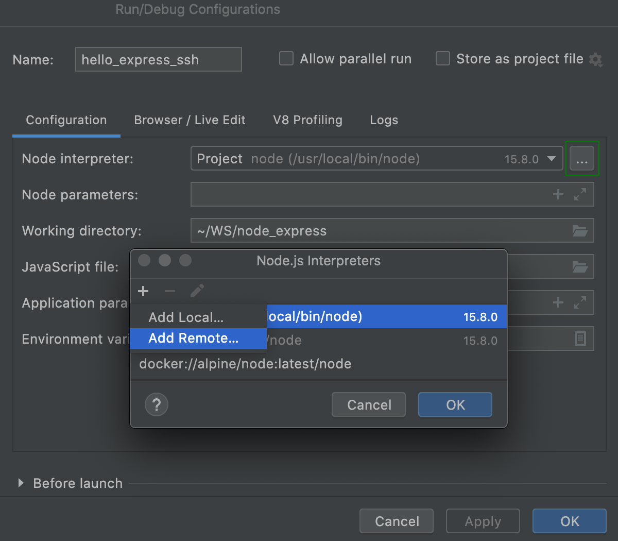Open the Node interpreter version dropdown
The image size is (618, 541).
click(x=553, y=159)
